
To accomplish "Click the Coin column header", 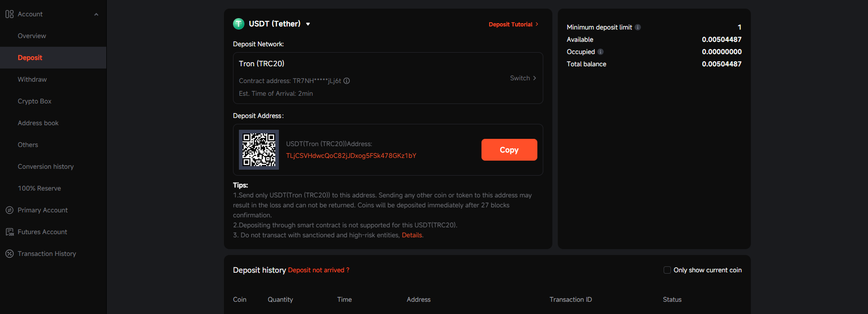I will point(240,299).
